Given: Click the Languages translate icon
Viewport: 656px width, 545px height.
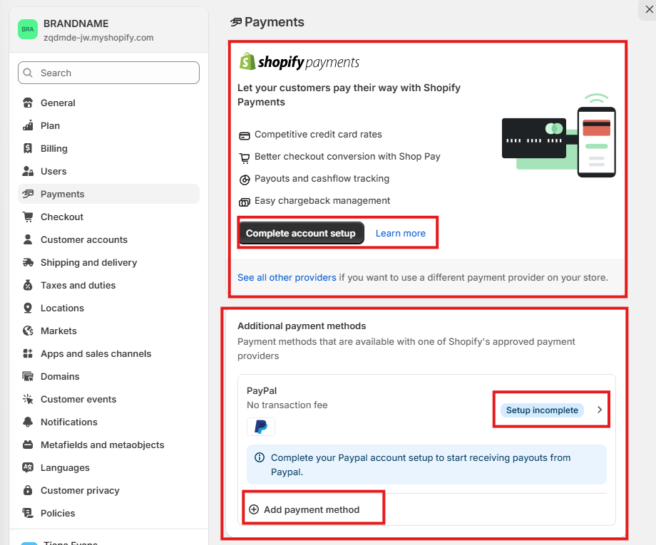Looking at the screenshot, I should click(28, 467).
